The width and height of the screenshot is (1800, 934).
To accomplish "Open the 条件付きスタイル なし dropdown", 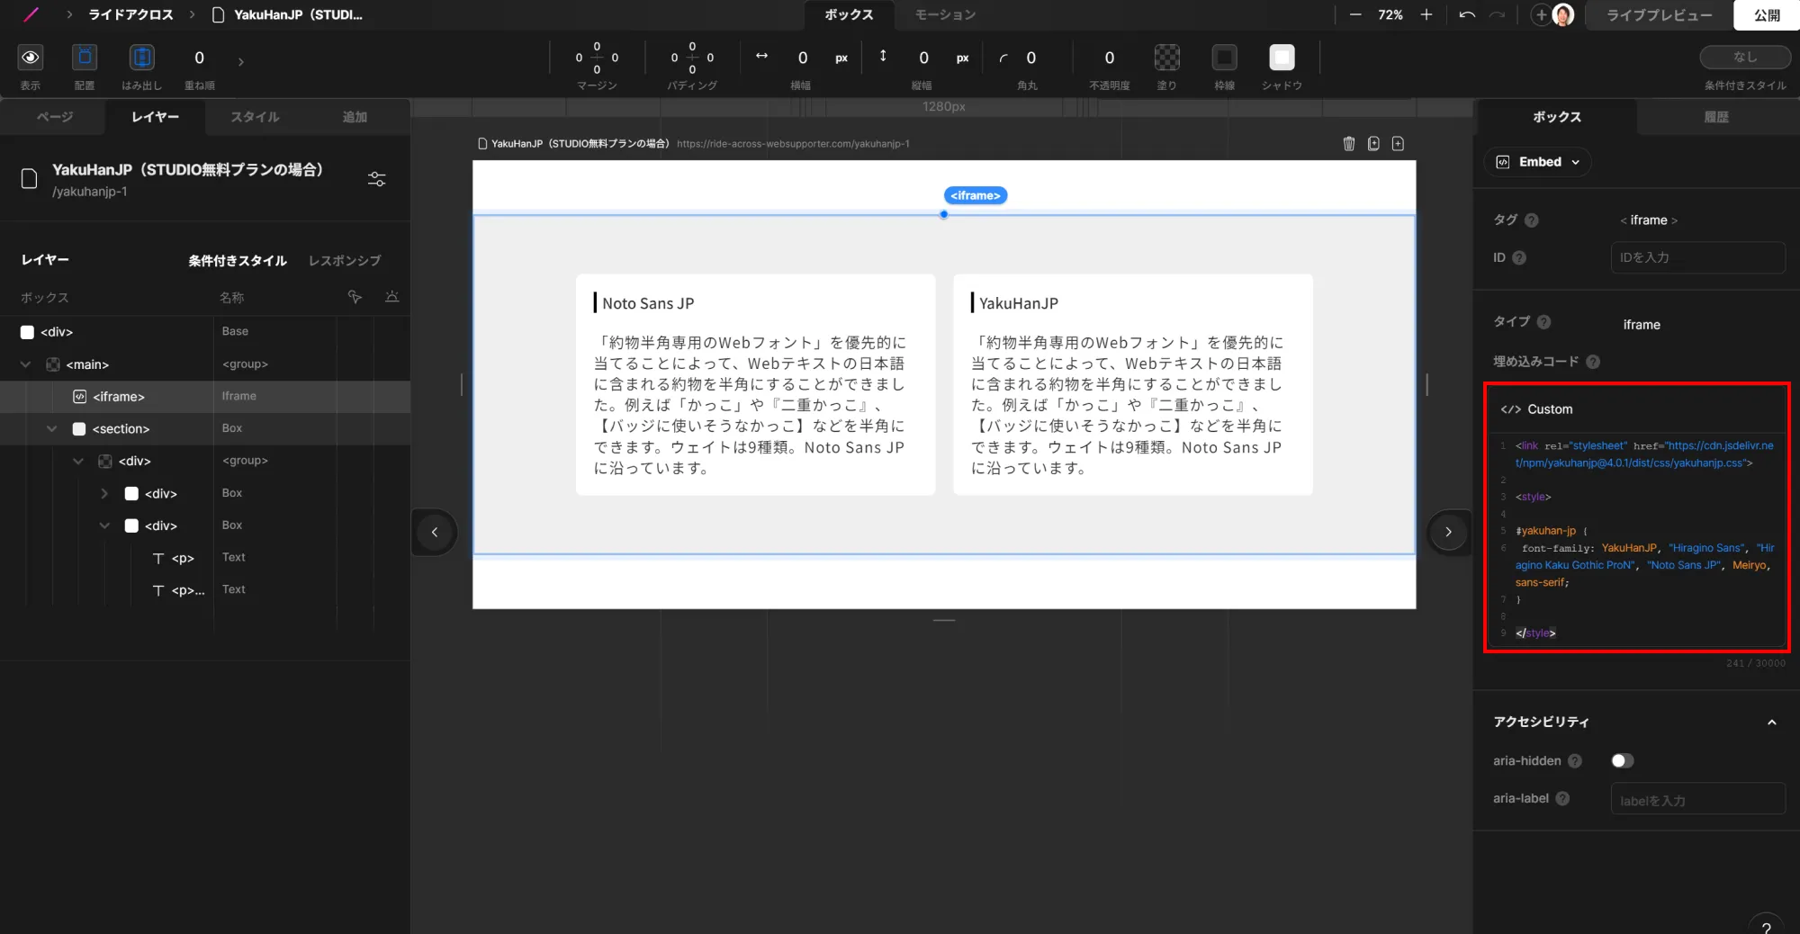I will (1745, 57).
